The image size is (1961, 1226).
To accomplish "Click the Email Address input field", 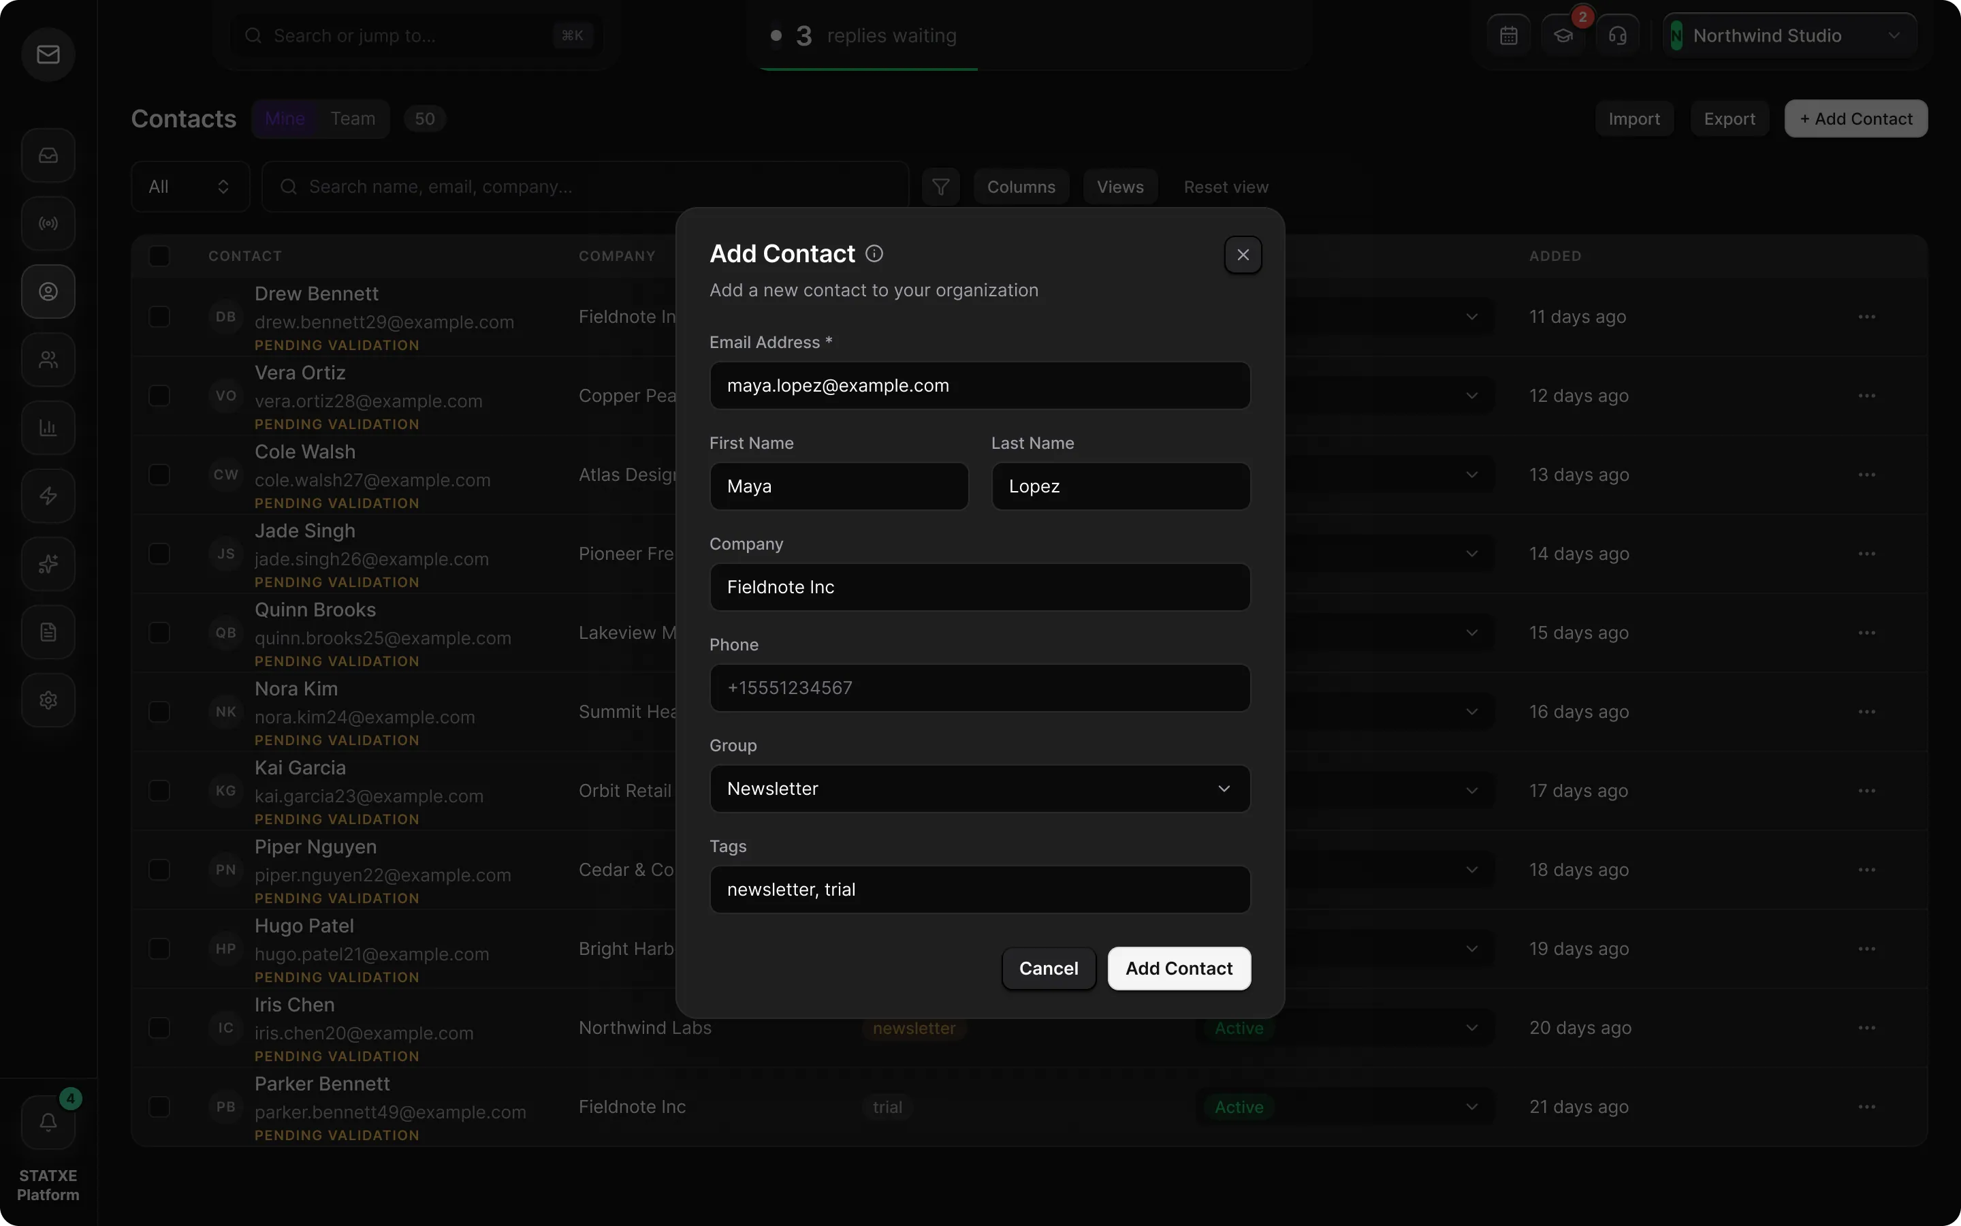I will click(x=980, y=386).
